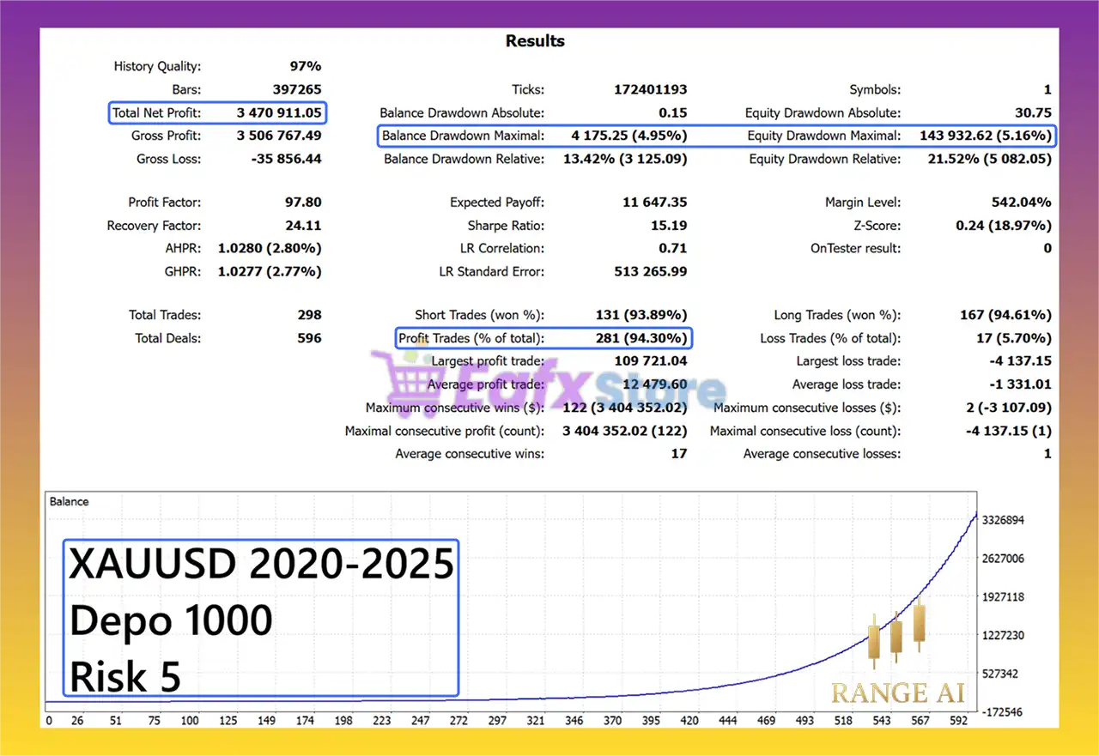The width and height of the screenshot is (1099, 756).
Task: Click the Expected Payoff value 11 647.35
Action: [655, 203]
